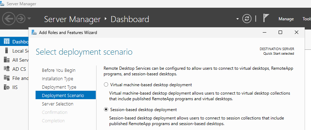Open the Tools menu
The height and width of the screenshot is (130, 311).
click(307, 19)
